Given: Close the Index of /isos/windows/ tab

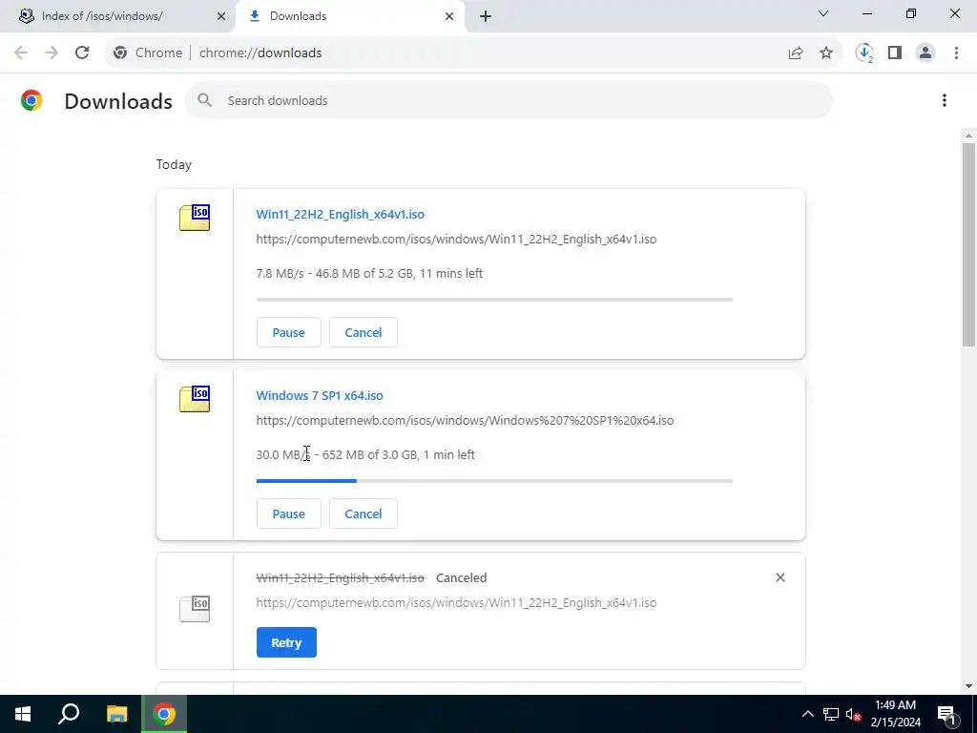Looking at the screenshot, I should click(221, 16).
